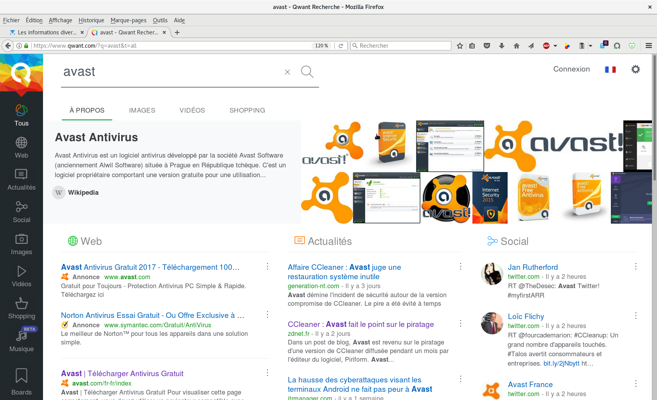Open the Boards sidebar category
The height and width of the screenshot is (400, 657).
[x=22, y=382]
